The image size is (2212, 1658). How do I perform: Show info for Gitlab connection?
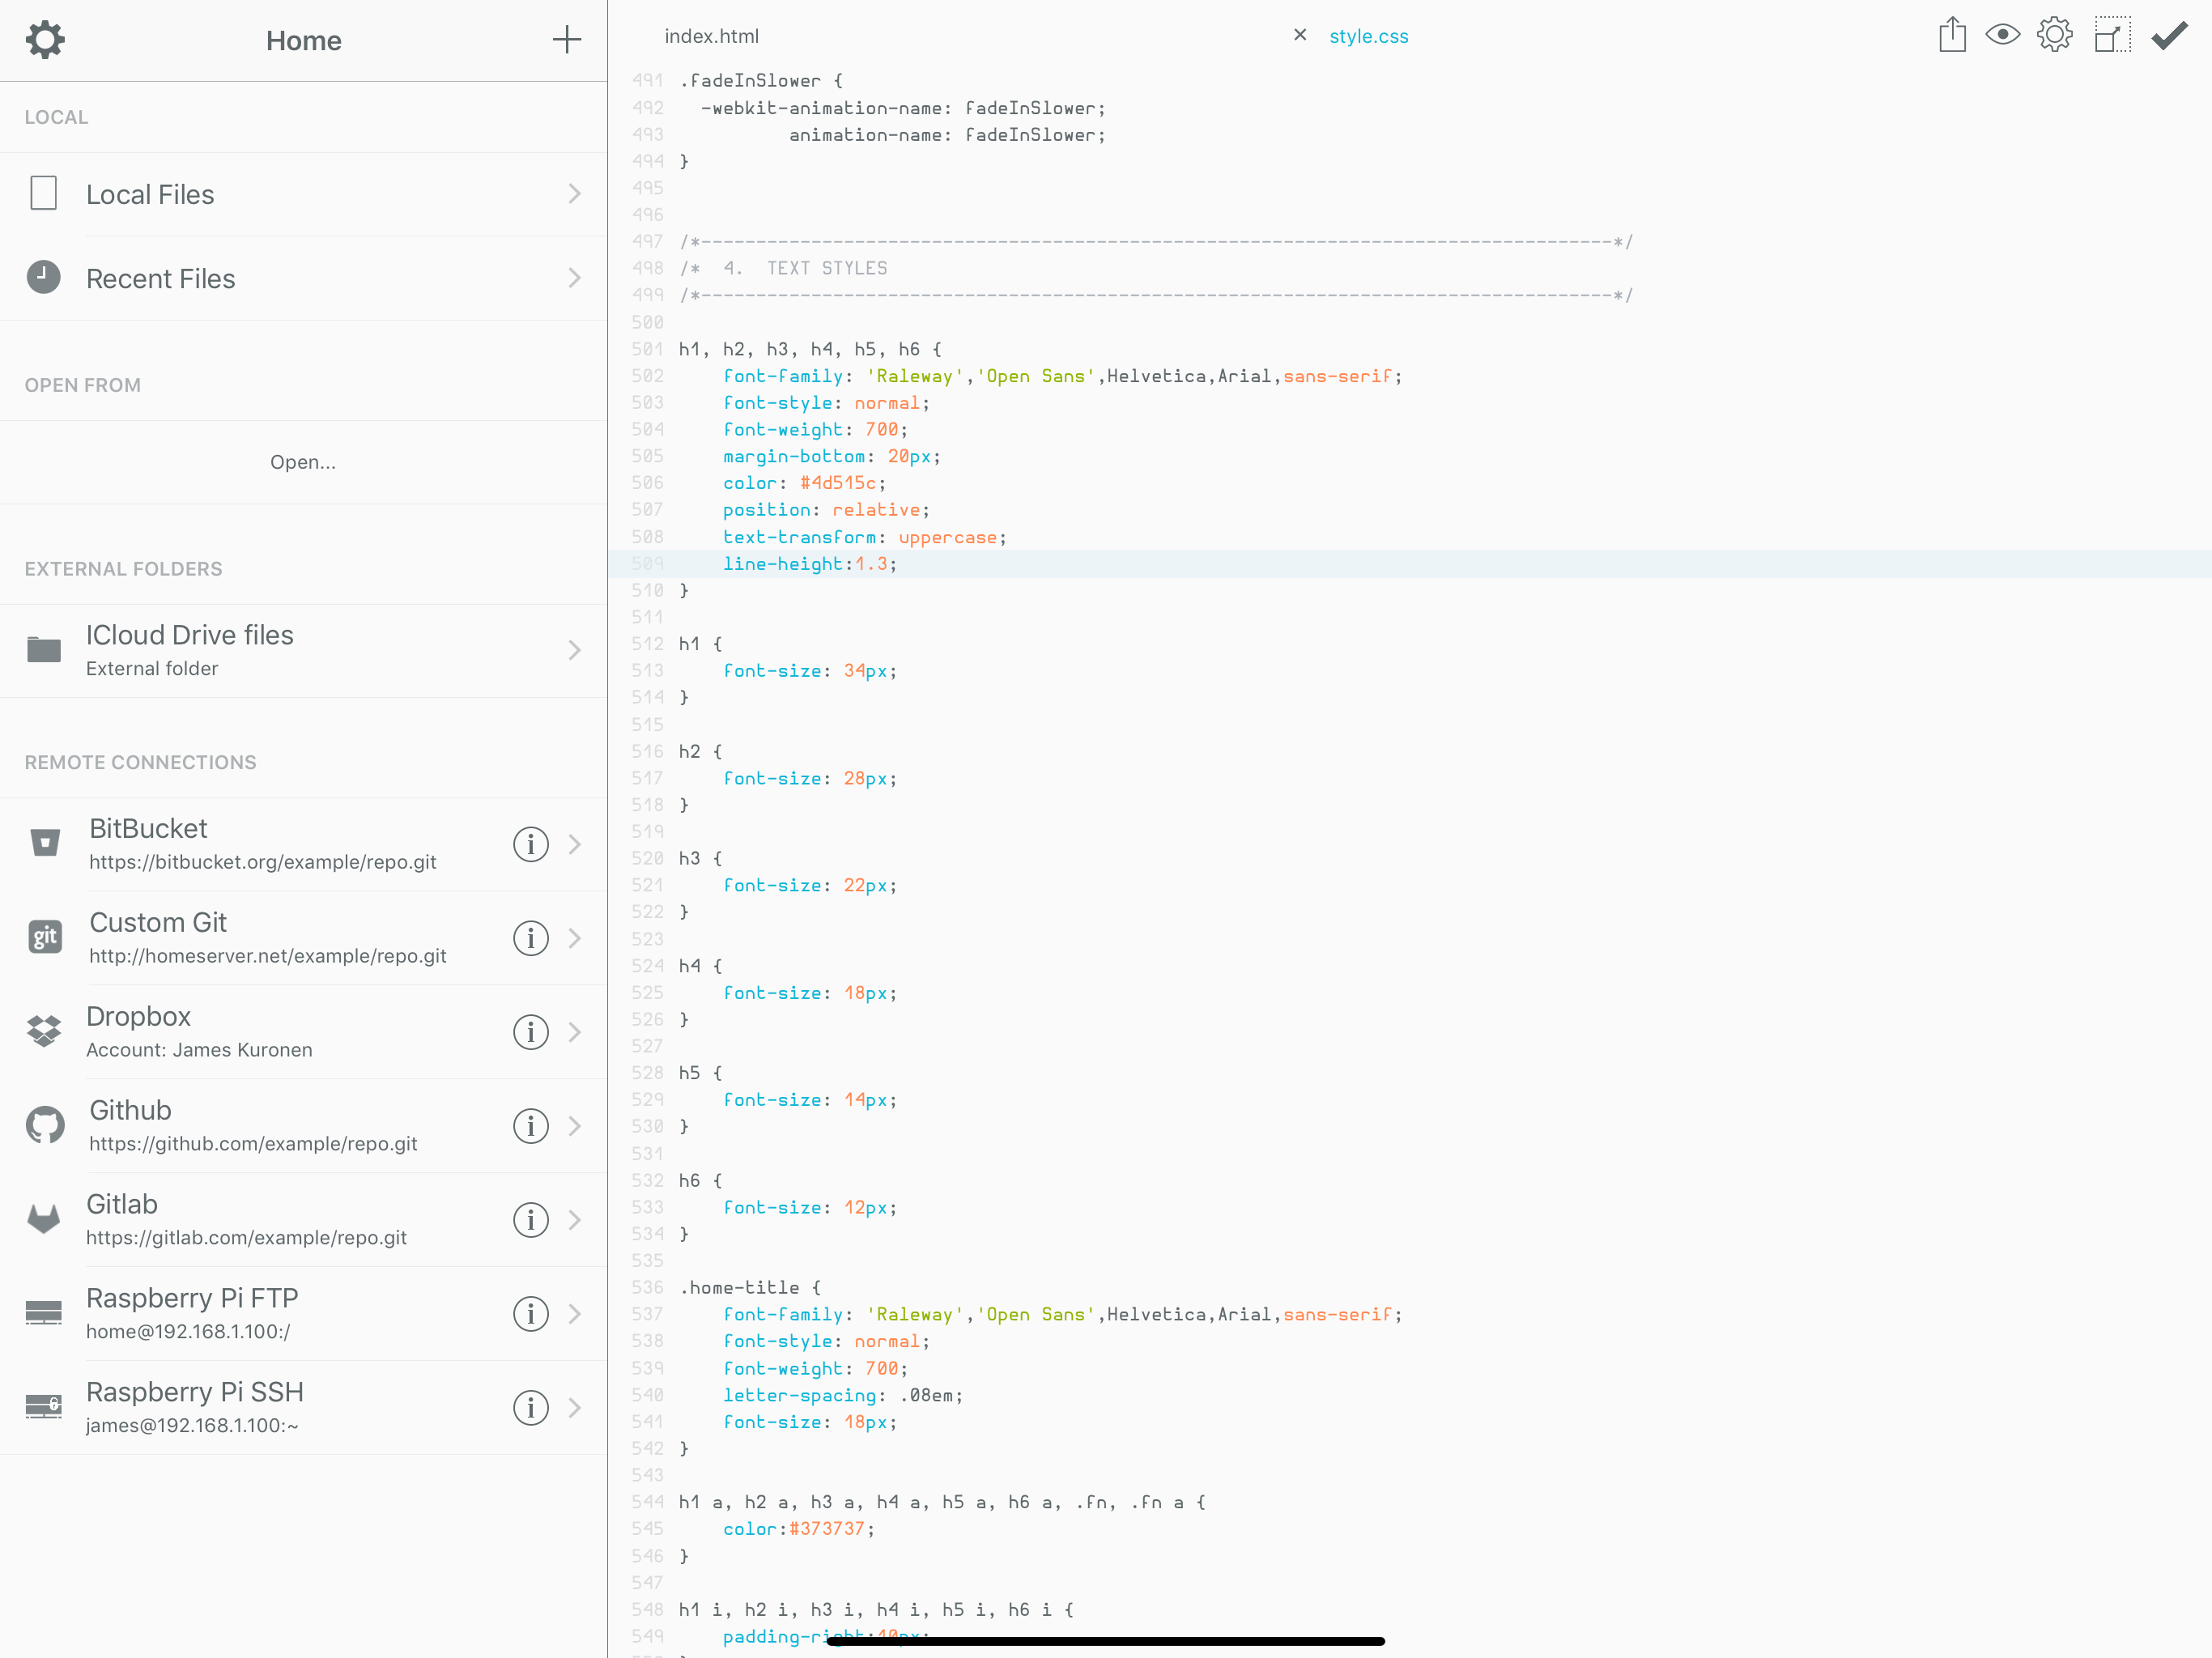pos(531,1220)
